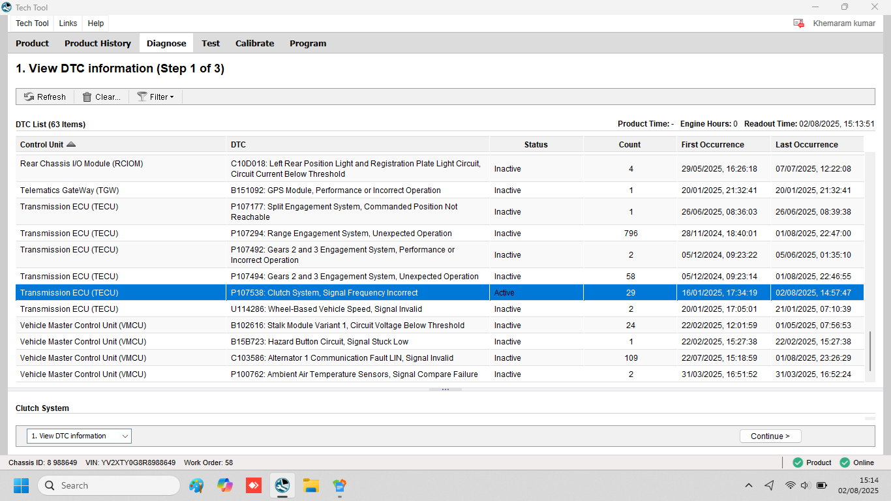Viewport: 891px width, 501px height.
Task: Open the Links menu
Action: coord(68,23)
